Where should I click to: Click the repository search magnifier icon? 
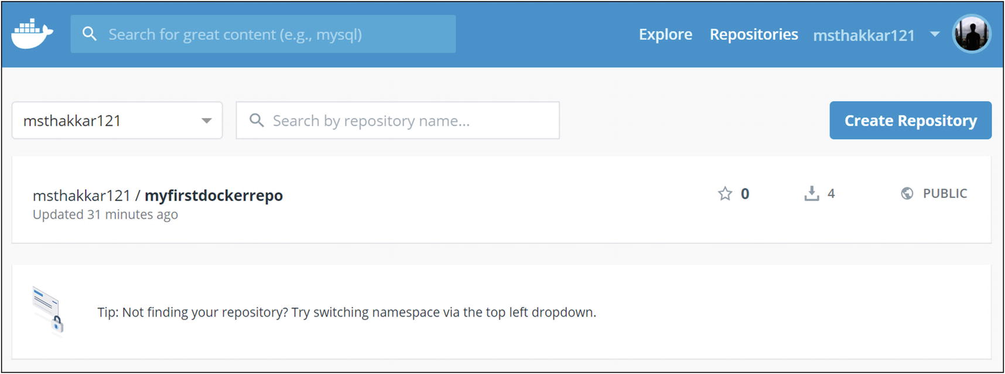tap(257, 121)
